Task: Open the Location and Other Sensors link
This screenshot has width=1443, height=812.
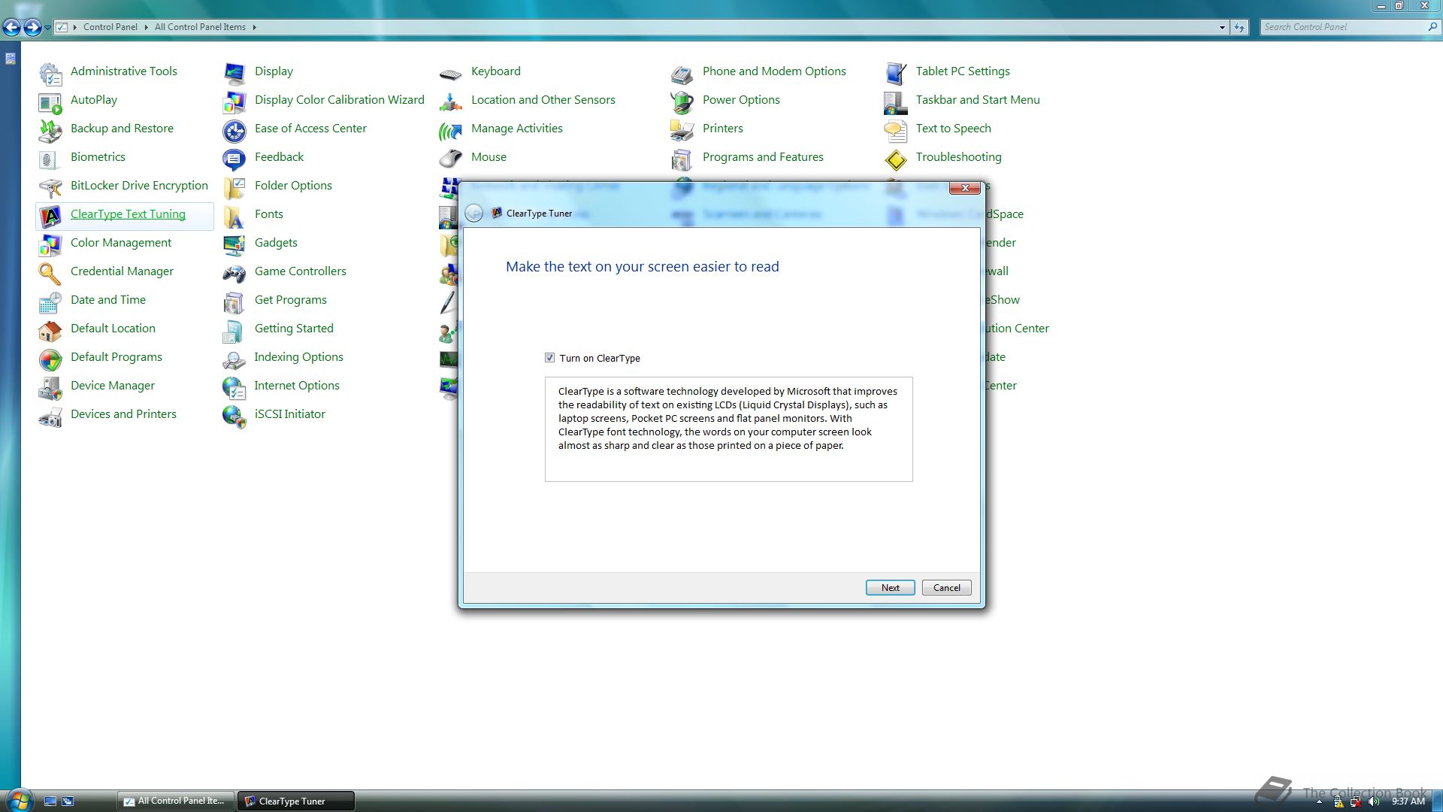Action: coord(543,100)
